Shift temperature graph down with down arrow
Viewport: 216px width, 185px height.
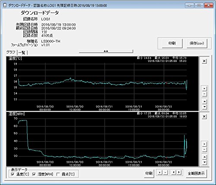(204, 107)
